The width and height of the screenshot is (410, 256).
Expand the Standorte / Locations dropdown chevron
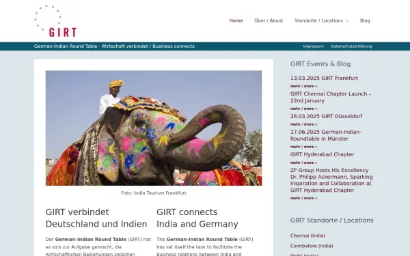[x=347, y=21]
